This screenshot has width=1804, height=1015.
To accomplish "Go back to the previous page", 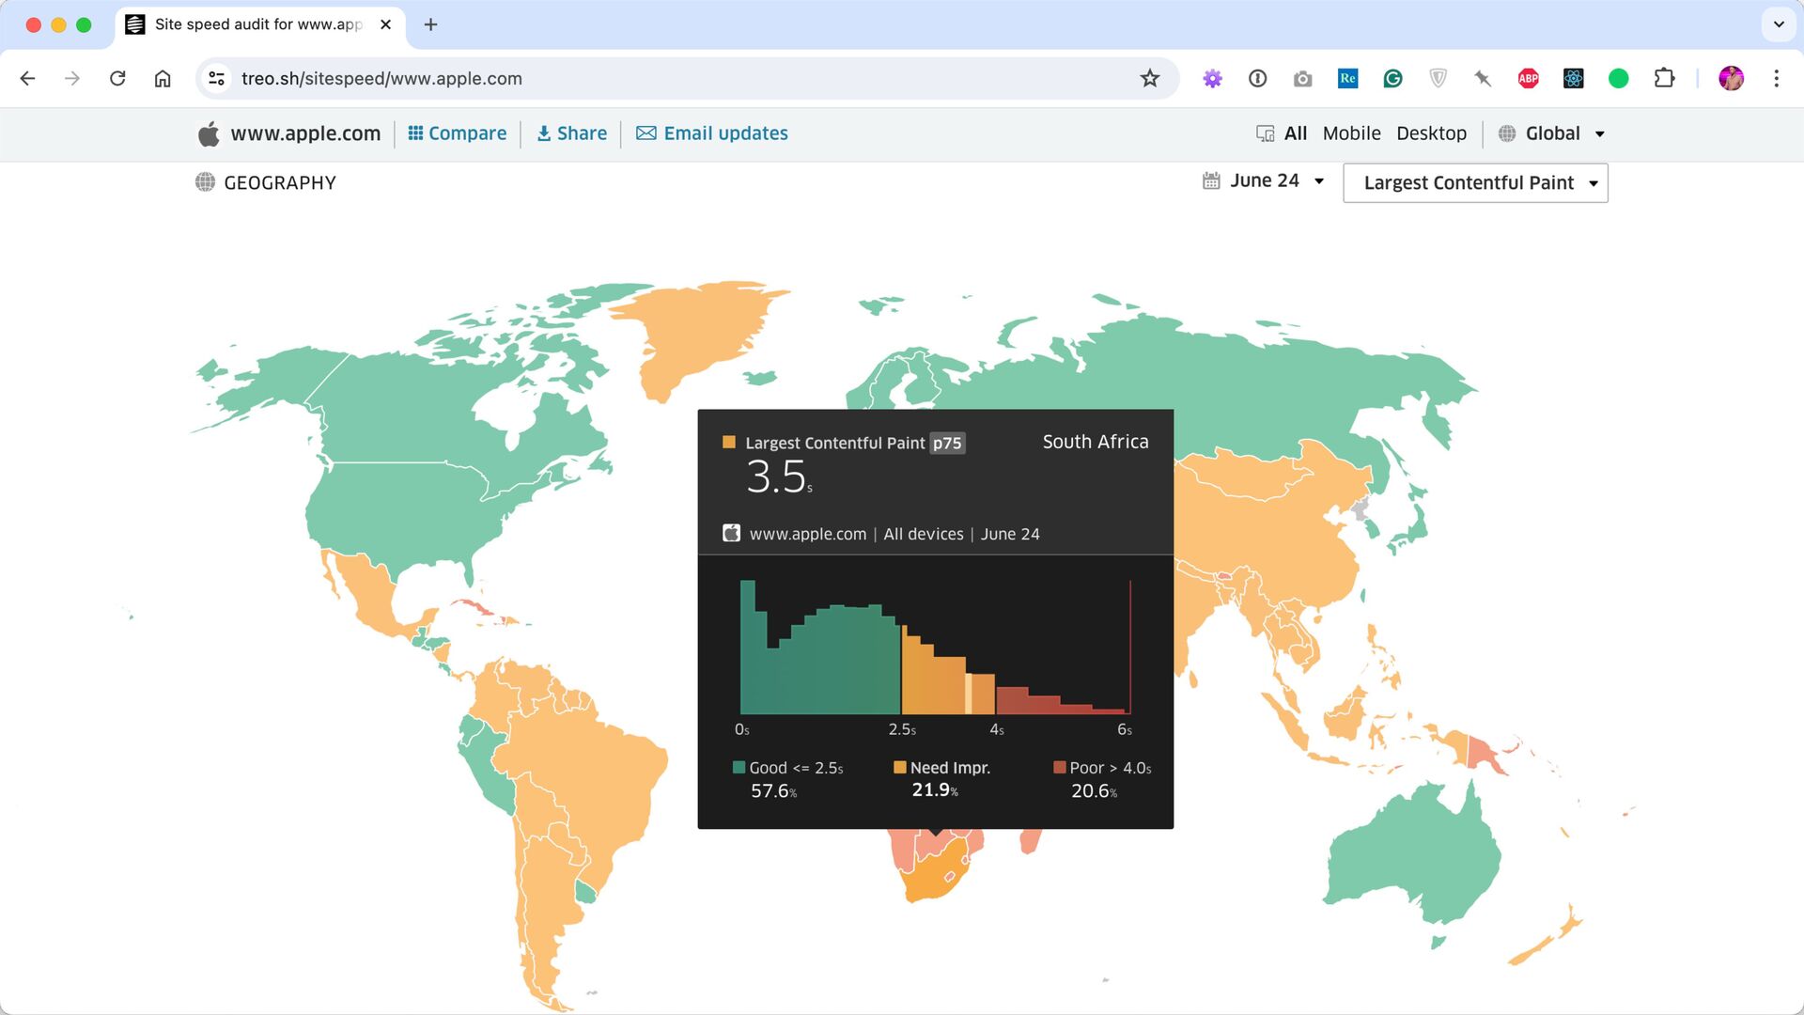I will coord(27,79).
